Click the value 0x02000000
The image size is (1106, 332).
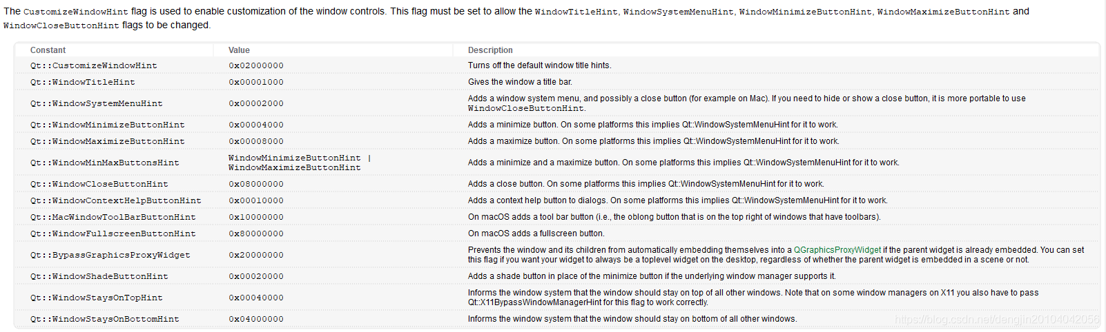pos(256,65)
